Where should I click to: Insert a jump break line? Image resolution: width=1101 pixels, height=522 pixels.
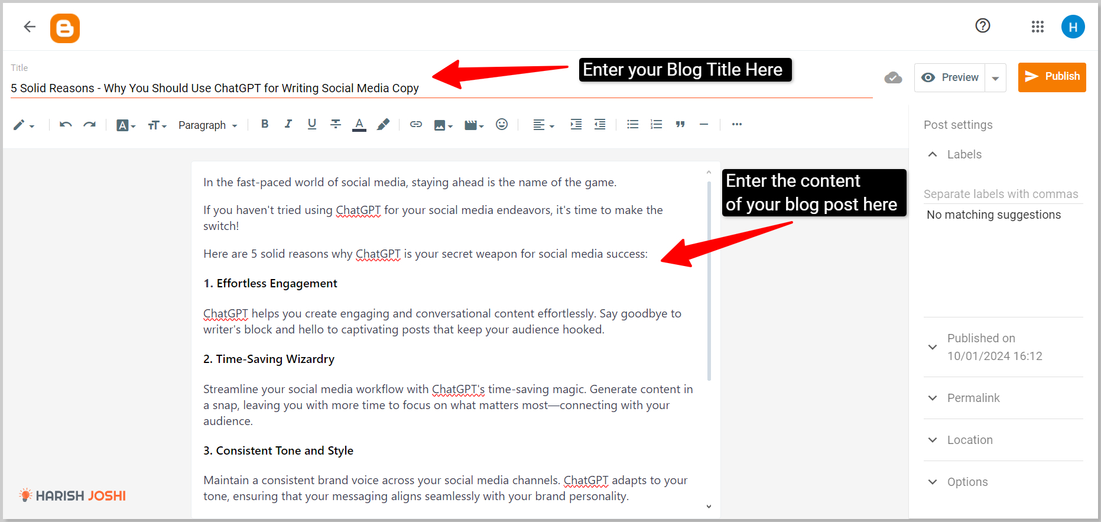pos(704,124)
